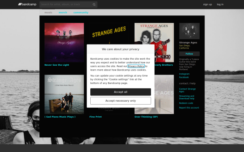Click the Accept all cookies button
The height and width of the screenshot is (152, 244).
[x=121, y=92]
